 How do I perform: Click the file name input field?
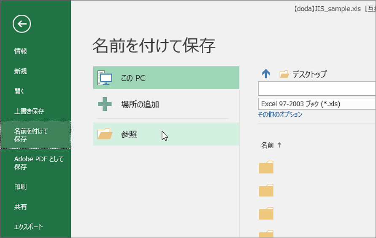click(317, 88)
